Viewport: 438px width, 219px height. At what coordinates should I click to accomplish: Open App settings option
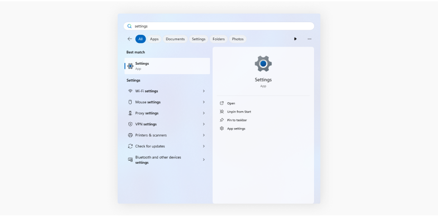click(x=236, y=129)
